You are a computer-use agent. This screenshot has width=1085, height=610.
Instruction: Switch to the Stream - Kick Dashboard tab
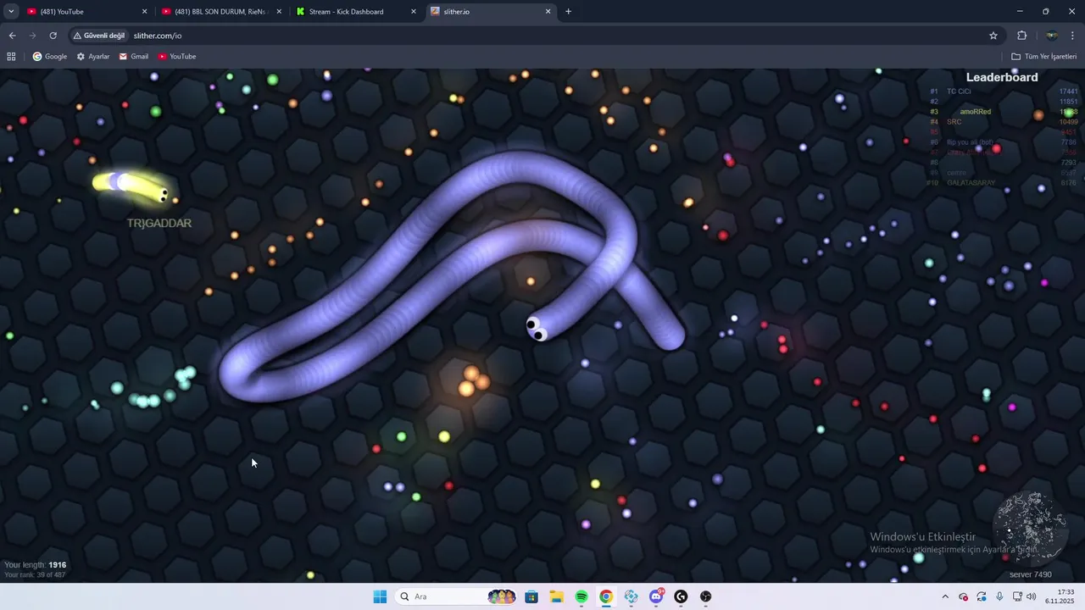[x=355, y=12]
